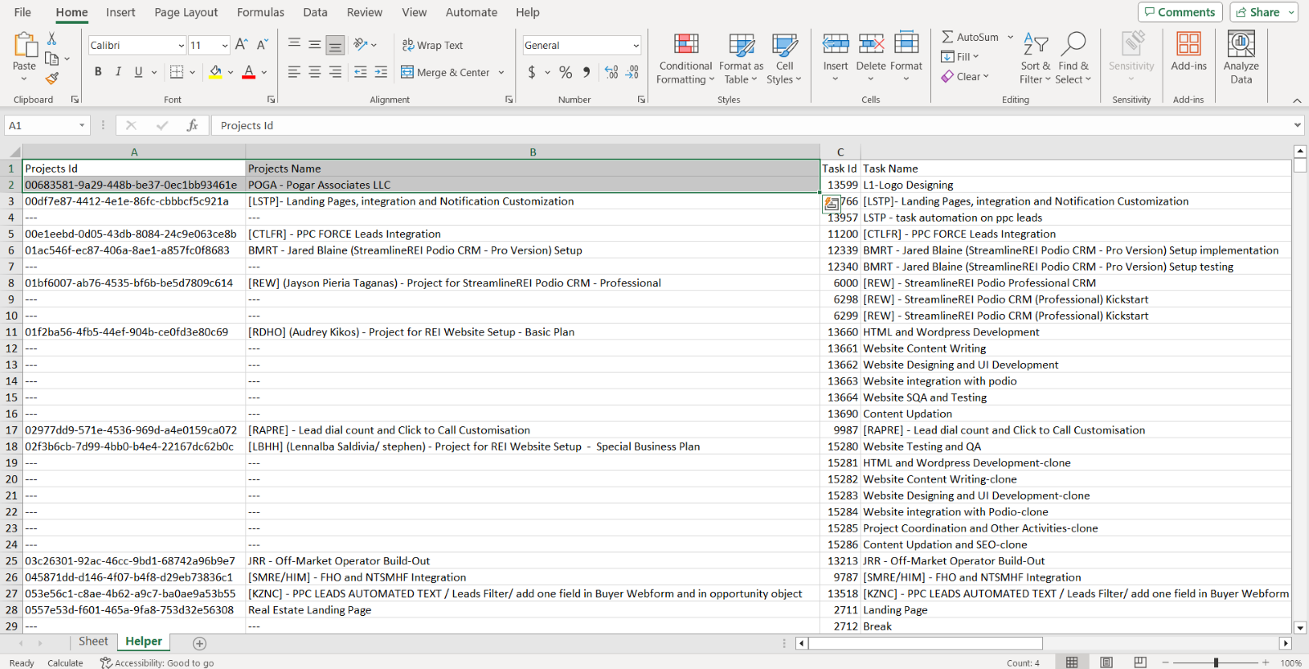The width and height of the screenshot is (1309, 669).
Task: Click the Paste clipboard icon
Action: pyautogui.click(x=25, y=45)
